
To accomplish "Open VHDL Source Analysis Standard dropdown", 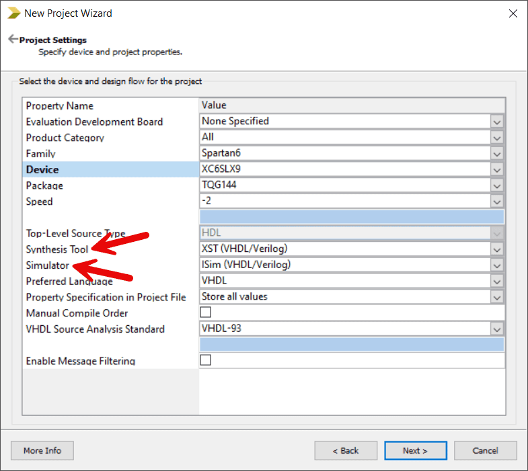I will tap(497, 329).
